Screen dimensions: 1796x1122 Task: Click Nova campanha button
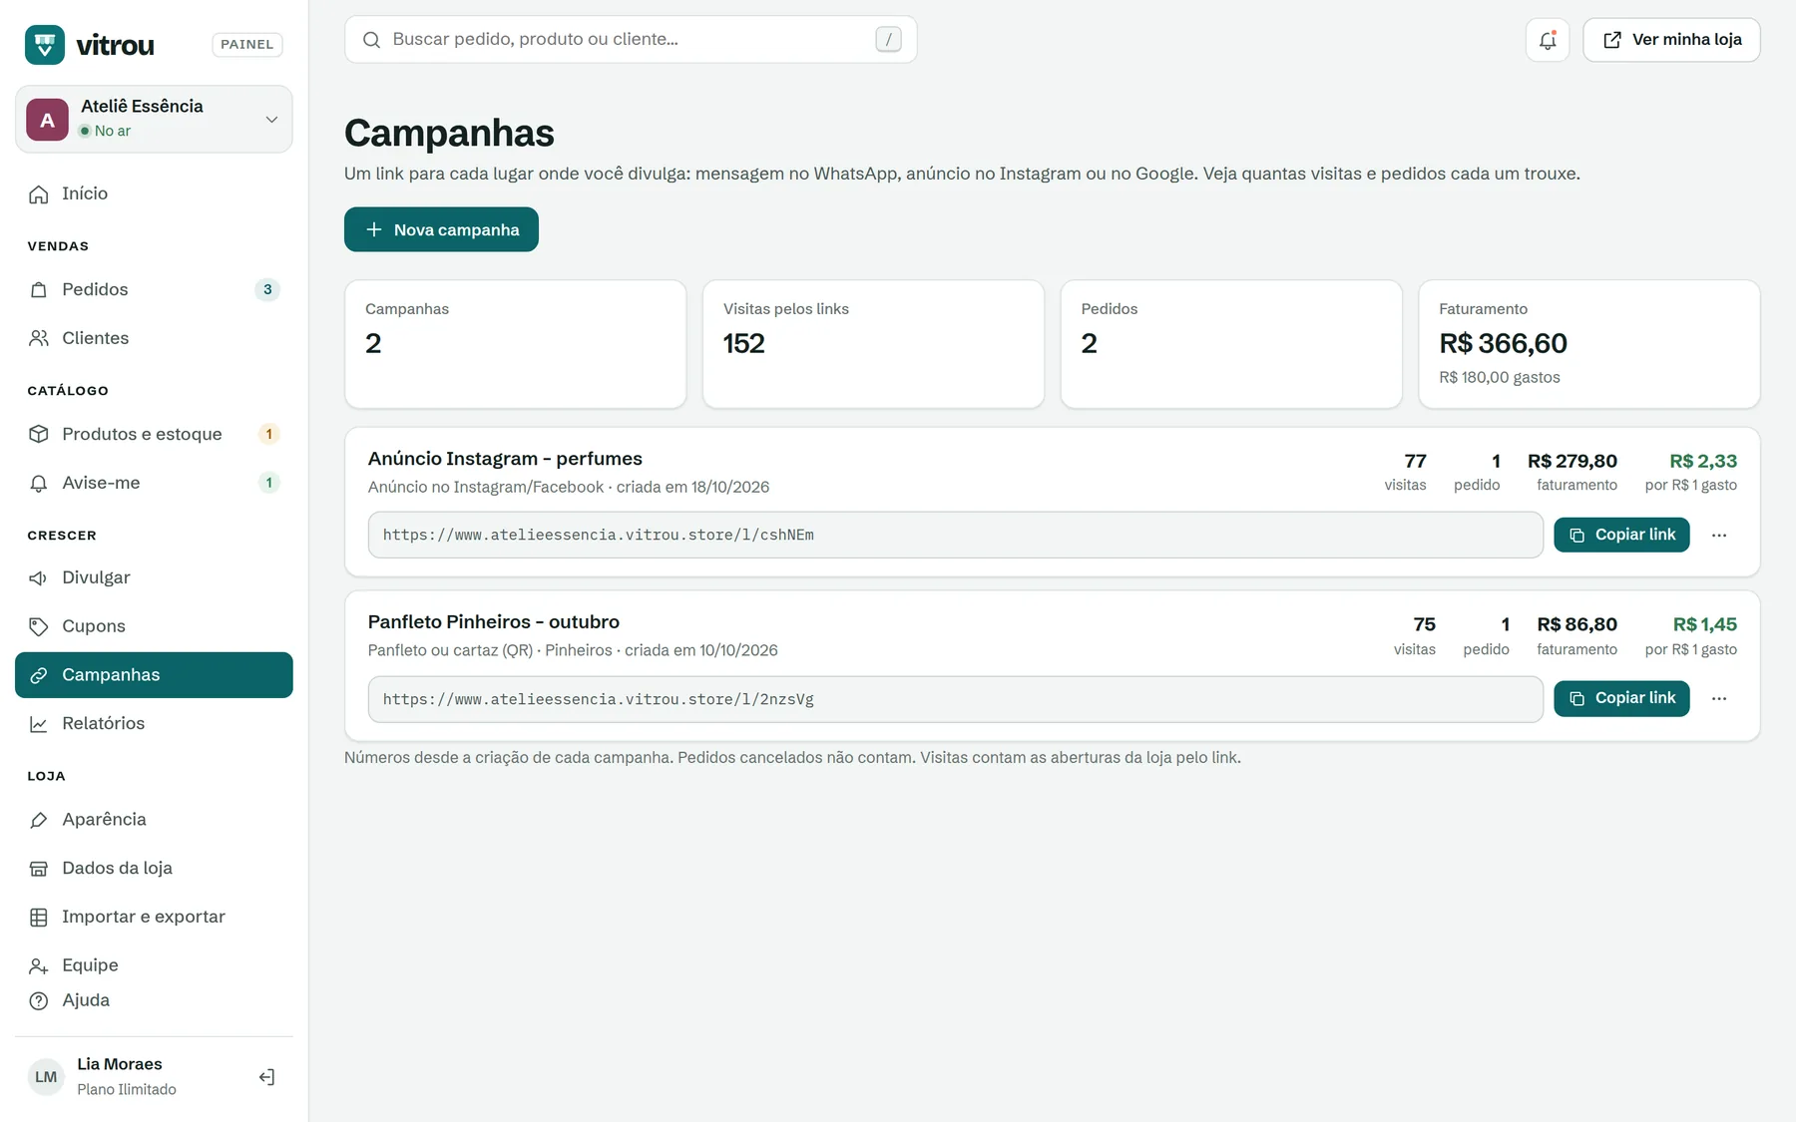tap(441, 229)
